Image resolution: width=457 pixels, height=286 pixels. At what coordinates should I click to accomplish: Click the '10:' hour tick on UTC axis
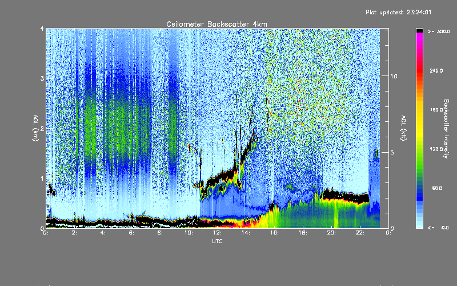(x=189, y=233)
